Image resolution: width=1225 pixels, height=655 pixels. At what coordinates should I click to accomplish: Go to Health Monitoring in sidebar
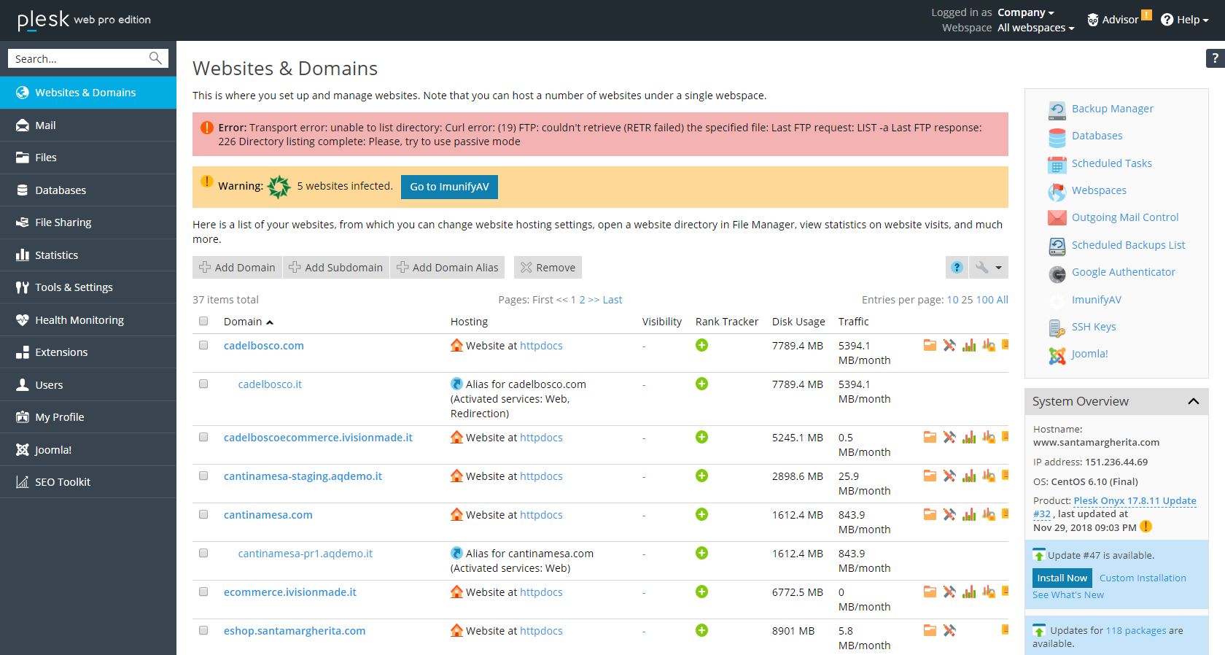(88, 320)
